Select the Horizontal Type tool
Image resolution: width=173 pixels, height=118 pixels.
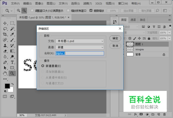click(x=12, y=62)
